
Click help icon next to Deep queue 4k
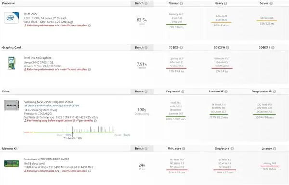pyautogui.click(x=274, y=92)
